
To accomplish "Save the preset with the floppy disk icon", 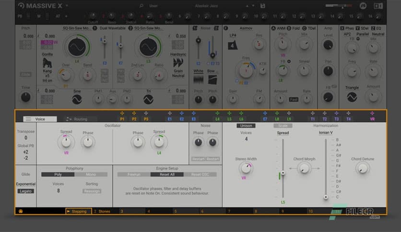I will click(263, 6).
